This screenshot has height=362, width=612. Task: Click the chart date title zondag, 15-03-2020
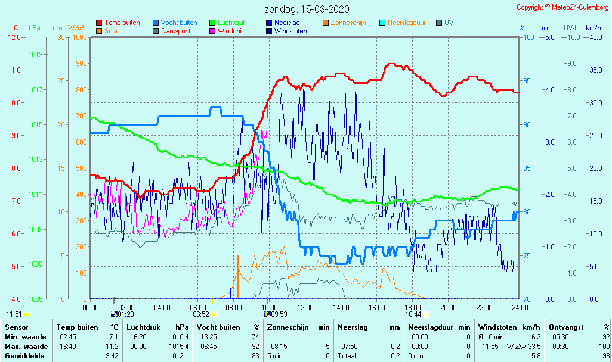(307, 9)
